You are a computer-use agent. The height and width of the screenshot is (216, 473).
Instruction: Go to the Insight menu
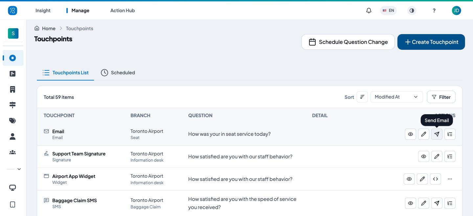point(43,10)
